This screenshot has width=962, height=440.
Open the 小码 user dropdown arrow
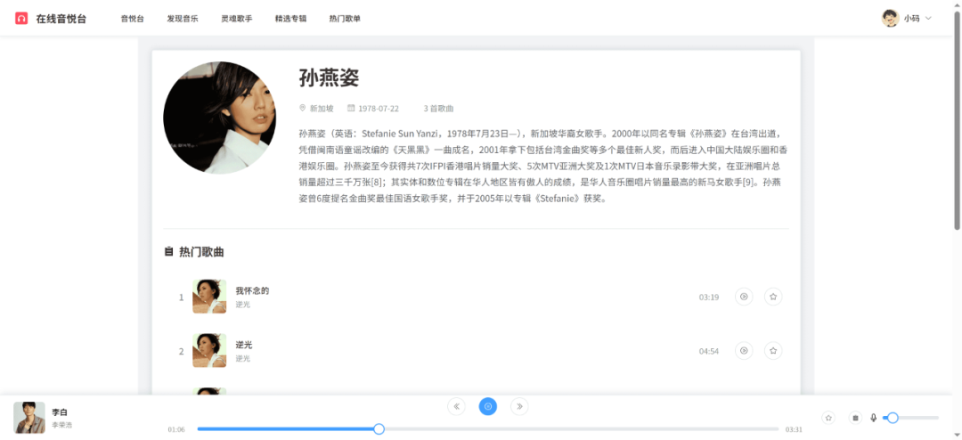point(928,19)
